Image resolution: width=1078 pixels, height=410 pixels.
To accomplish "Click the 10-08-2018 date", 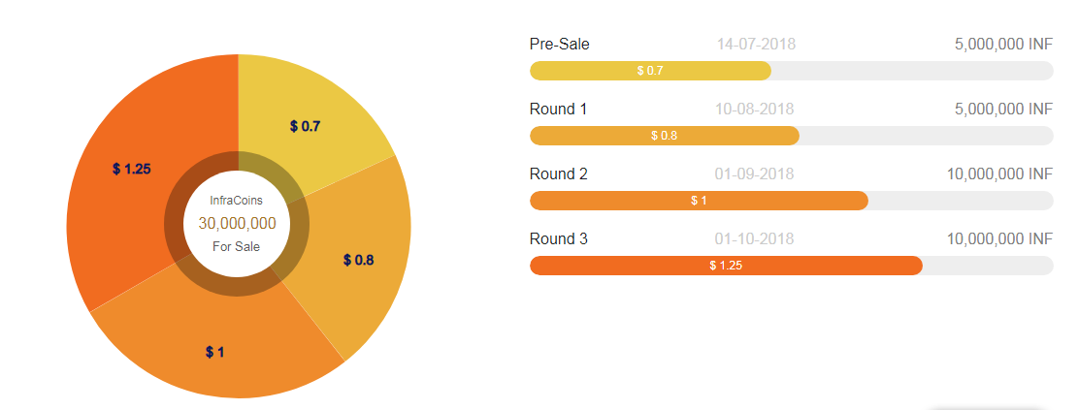I will click(755, 109).
